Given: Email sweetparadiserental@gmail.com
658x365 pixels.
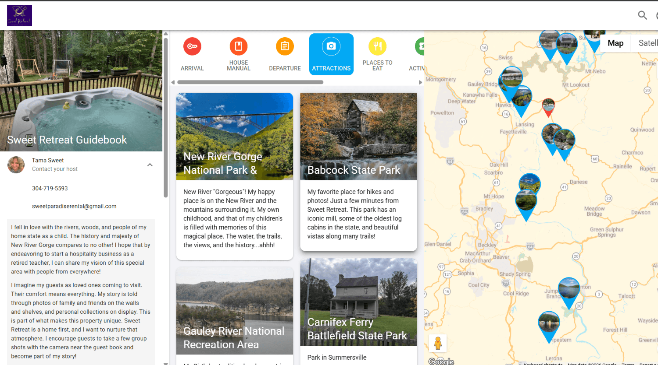Looking at the screenshot, I should tap(74, 206).
